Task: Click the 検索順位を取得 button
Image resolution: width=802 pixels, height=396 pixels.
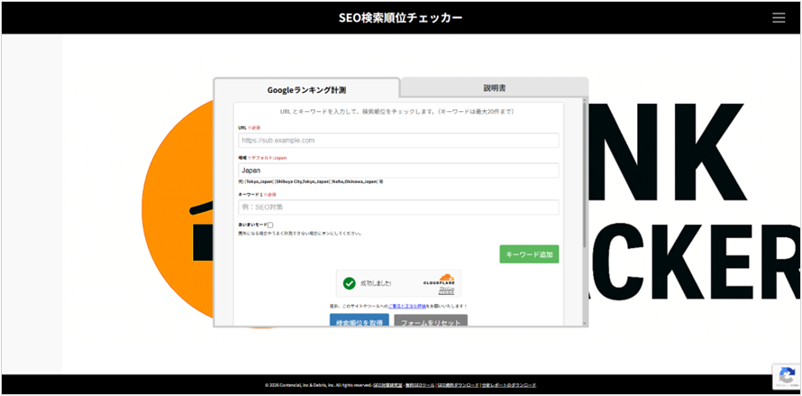Action: (x=359, y=322)
